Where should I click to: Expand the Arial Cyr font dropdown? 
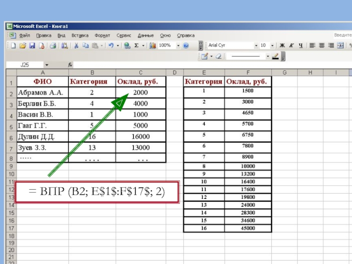click(256, 45)
